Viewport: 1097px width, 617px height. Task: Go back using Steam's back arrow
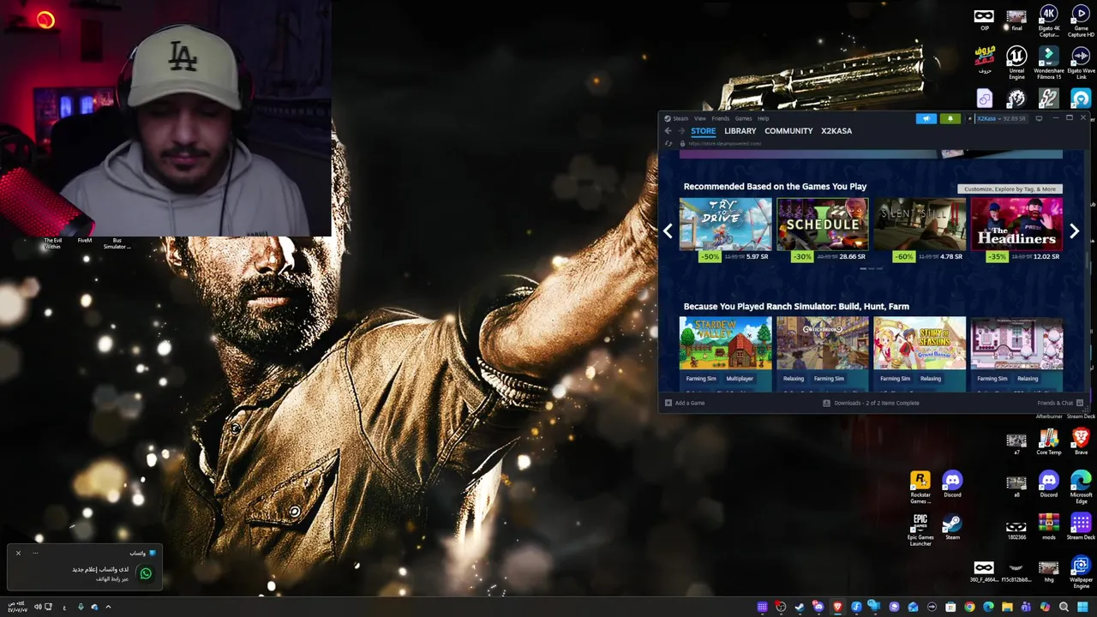[668, 131]
